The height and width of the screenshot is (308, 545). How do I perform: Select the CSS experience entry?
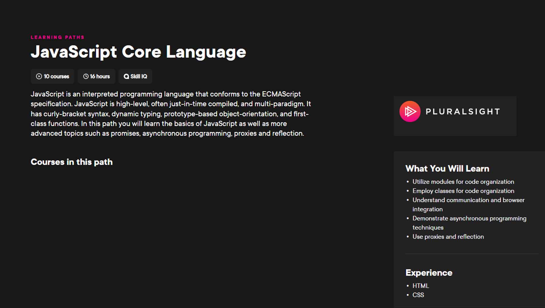coord(418,295)
